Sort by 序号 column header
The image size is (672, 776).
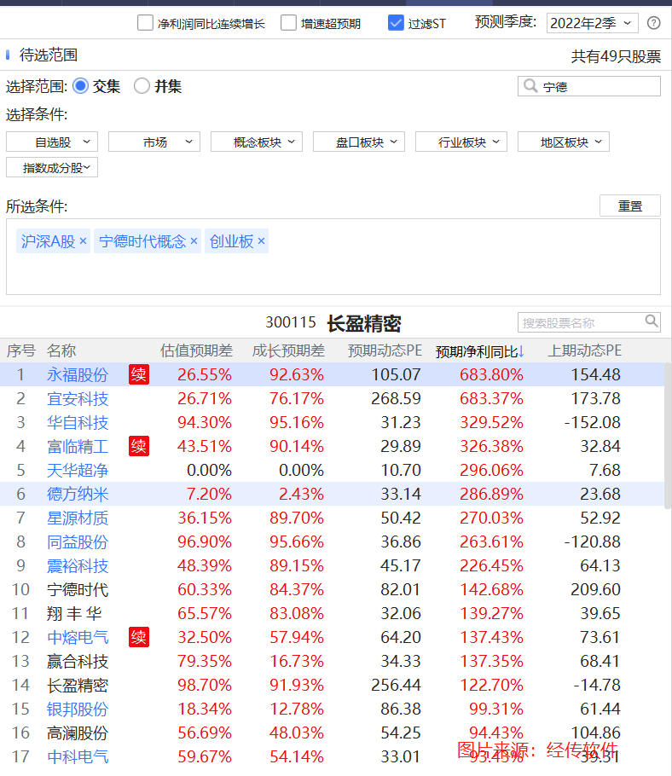click(20, 350)
